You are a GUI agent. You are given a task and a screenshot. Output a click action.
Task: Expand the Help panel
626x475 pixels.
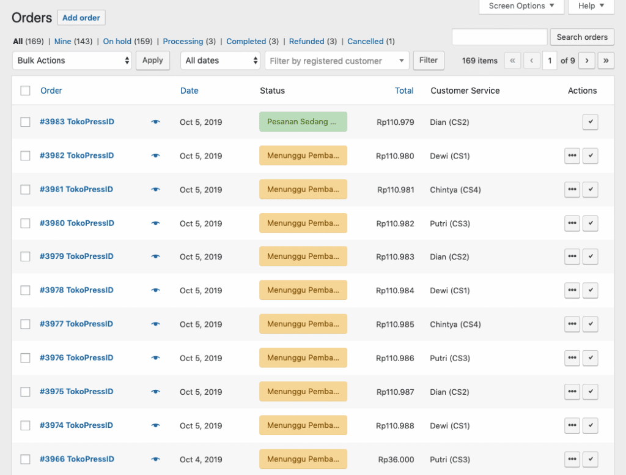click(591, 6)
